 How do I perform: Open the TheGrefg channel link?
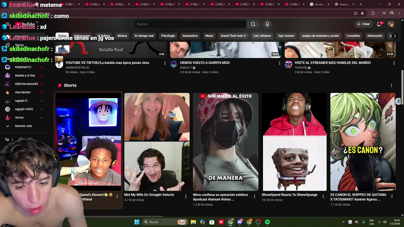[x=301, y=68]
